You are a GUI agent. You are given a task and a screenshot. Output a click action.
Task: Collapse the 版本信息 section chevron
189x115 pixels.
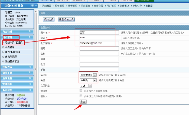30,90
